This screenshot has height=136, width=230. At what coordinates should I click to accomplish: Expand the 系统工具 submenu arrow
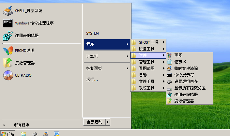point(164,88)
